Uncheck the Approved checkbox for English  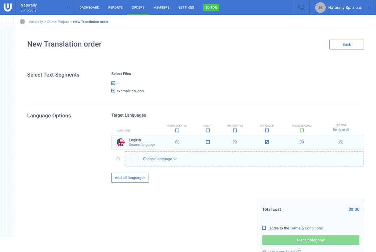point(267,142)
